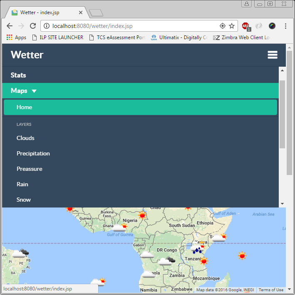
Task: Select the Precipitation layer
Action: pos(33,153)
